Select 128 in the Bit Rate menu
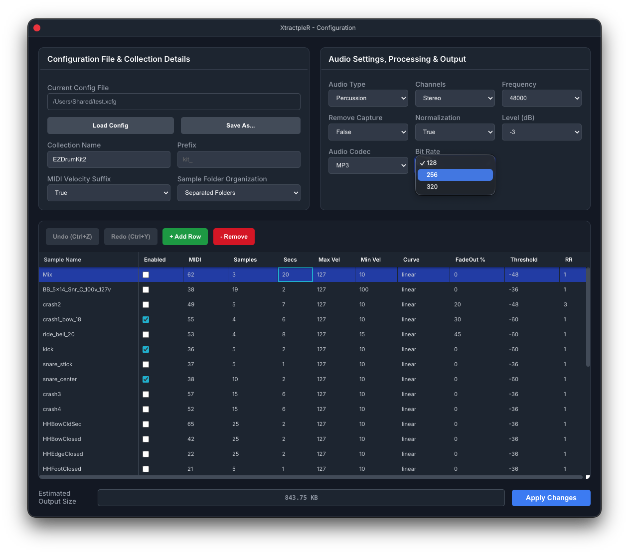Screen dimensions: 629x554 [x=433, y=163]
